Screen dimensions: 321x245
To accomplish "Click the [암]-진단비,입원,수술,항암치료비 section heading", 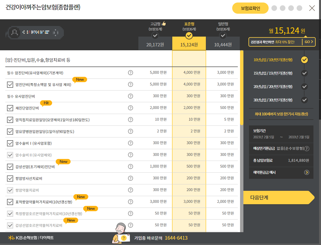I will tap(38, 60).
